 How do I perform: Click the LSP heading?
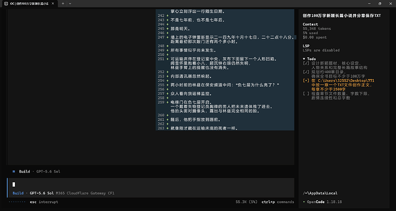(306, 46)
